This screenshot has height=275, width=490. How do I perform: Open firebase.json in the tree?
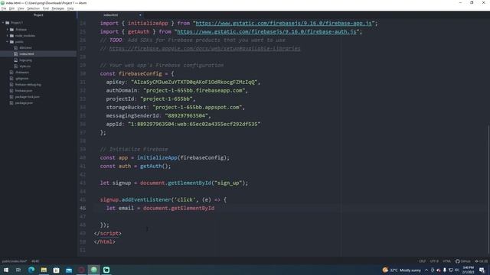click(24, 91)
